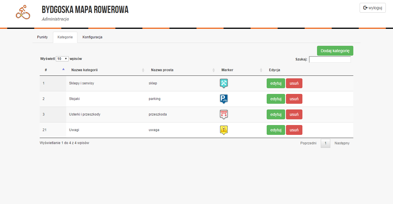The width and height of the screenshot is (393, 204).
Task: Sort by the # column arrow
Action: 63,69
